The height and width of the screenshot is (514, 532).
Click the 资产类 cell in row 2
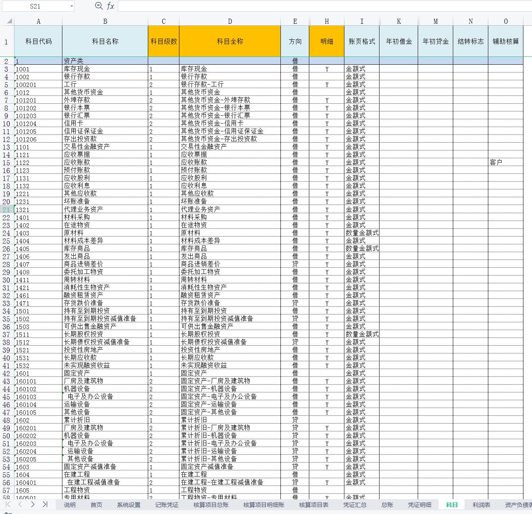coord(105,61)
